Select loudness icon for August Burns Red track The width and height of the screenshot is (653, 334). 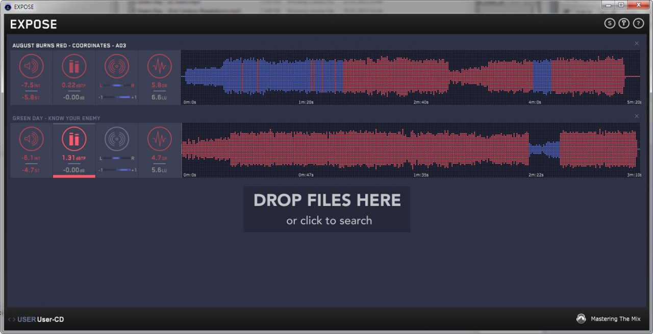[32, 66]
